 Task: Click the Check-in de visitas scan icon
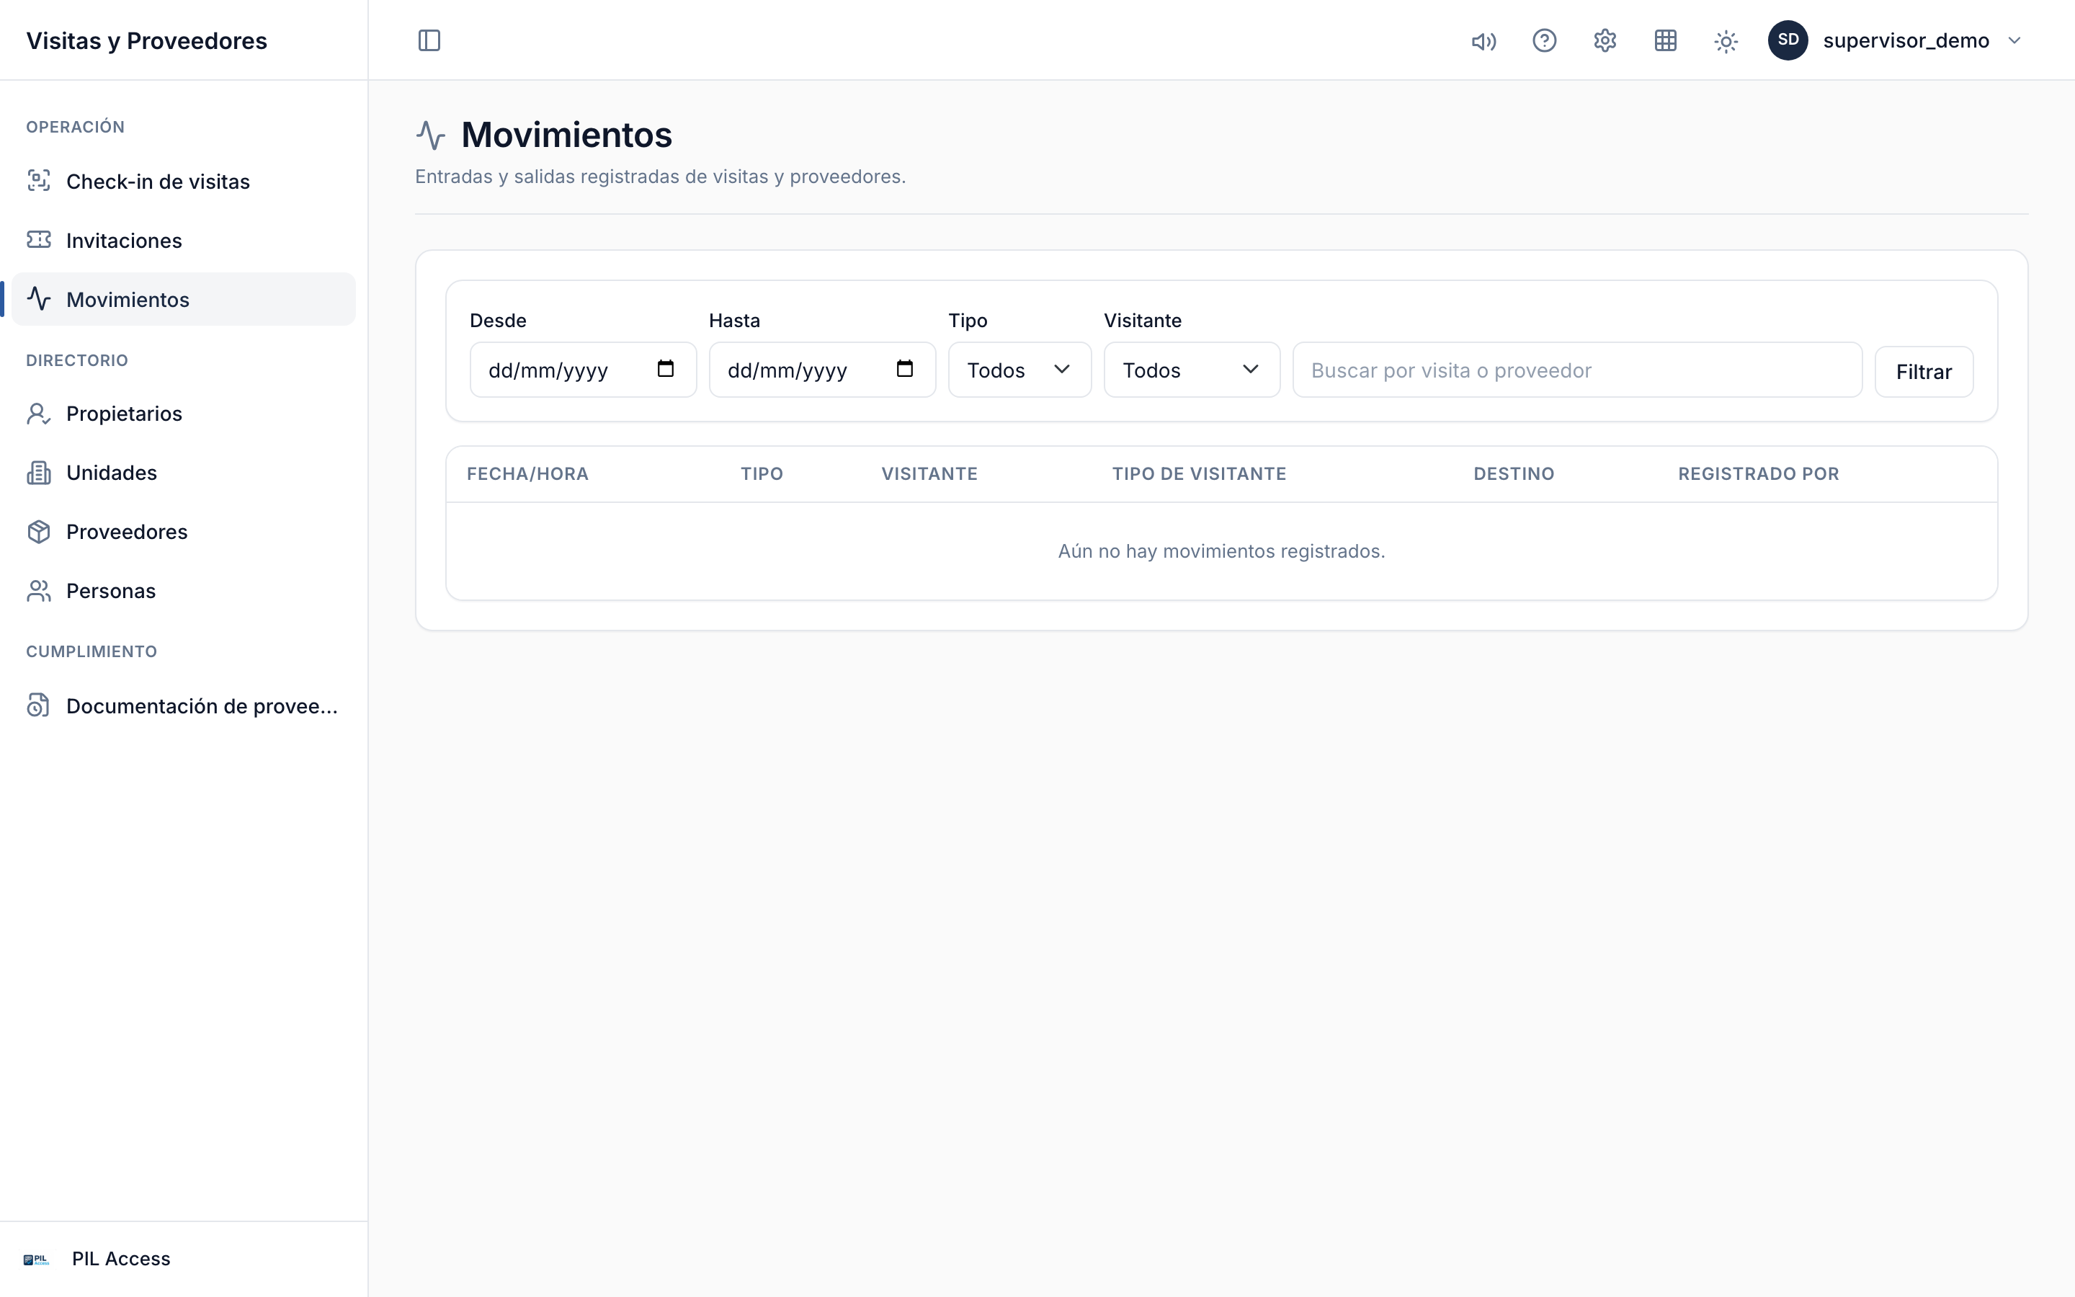39,180
